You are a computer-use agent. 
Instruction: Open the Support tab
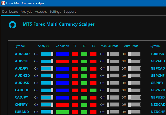pos(70,11)
